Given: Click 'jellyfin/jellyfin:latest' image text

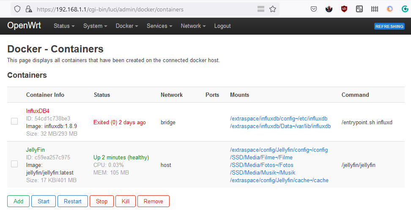Looking at the screenshot, I should 50,173.
